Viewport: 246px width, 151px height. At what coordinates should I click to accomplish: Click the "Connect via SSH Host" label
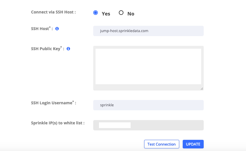click(53, 12)
